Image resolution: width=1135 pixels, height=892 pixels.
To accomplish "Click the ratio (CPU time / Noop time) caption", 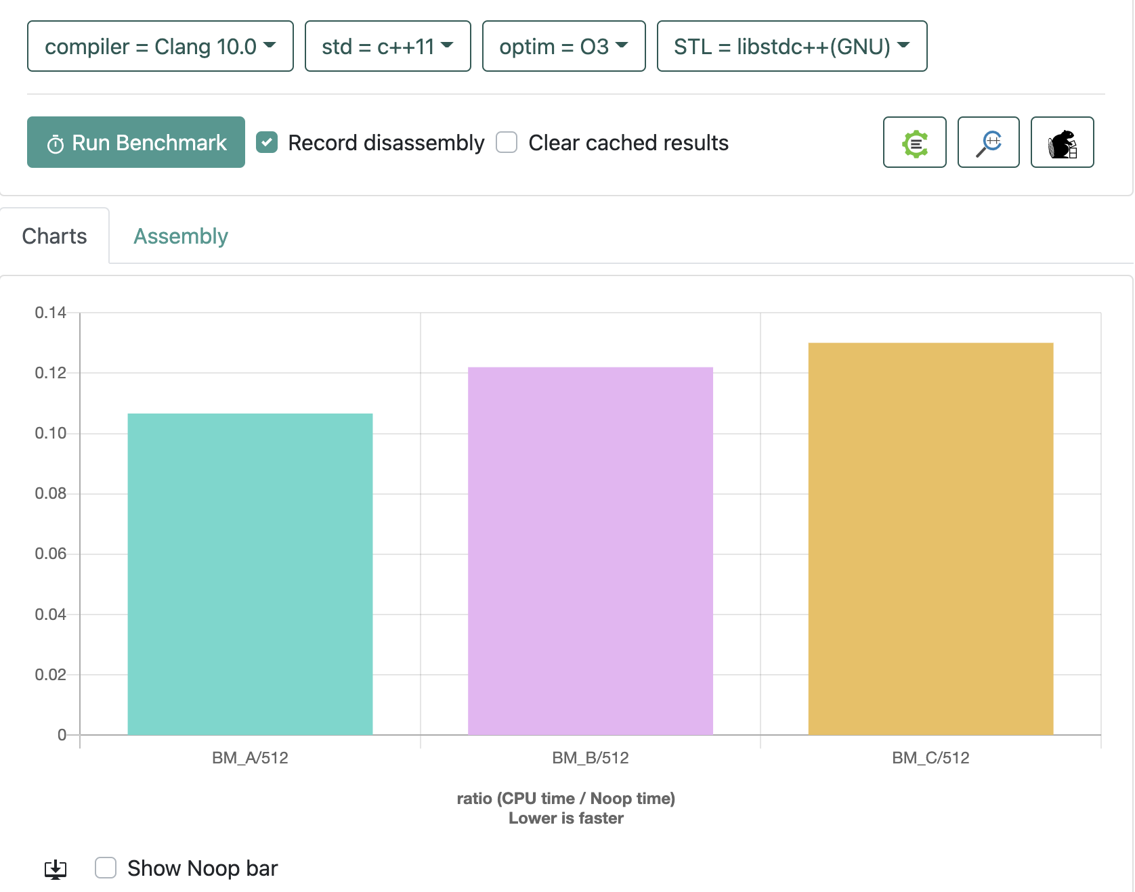I will (566, 799).
